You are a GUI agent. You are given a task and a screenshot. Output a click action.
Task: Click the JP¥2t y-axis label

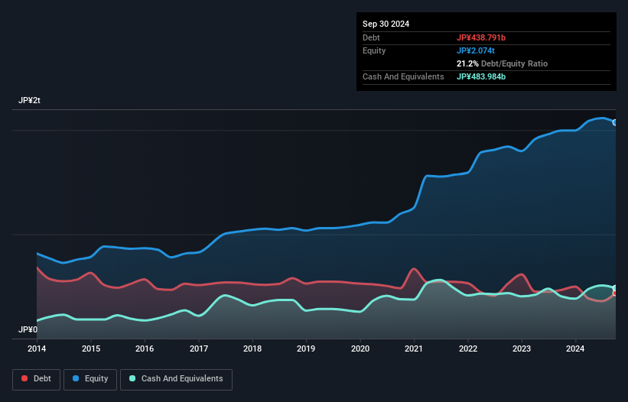[x=29, y=100]
